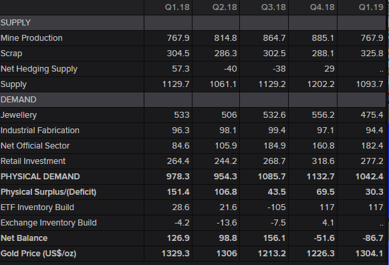389x265 pixels.
Task: Click the DEMAND section header row
Action: click(193, 100)
